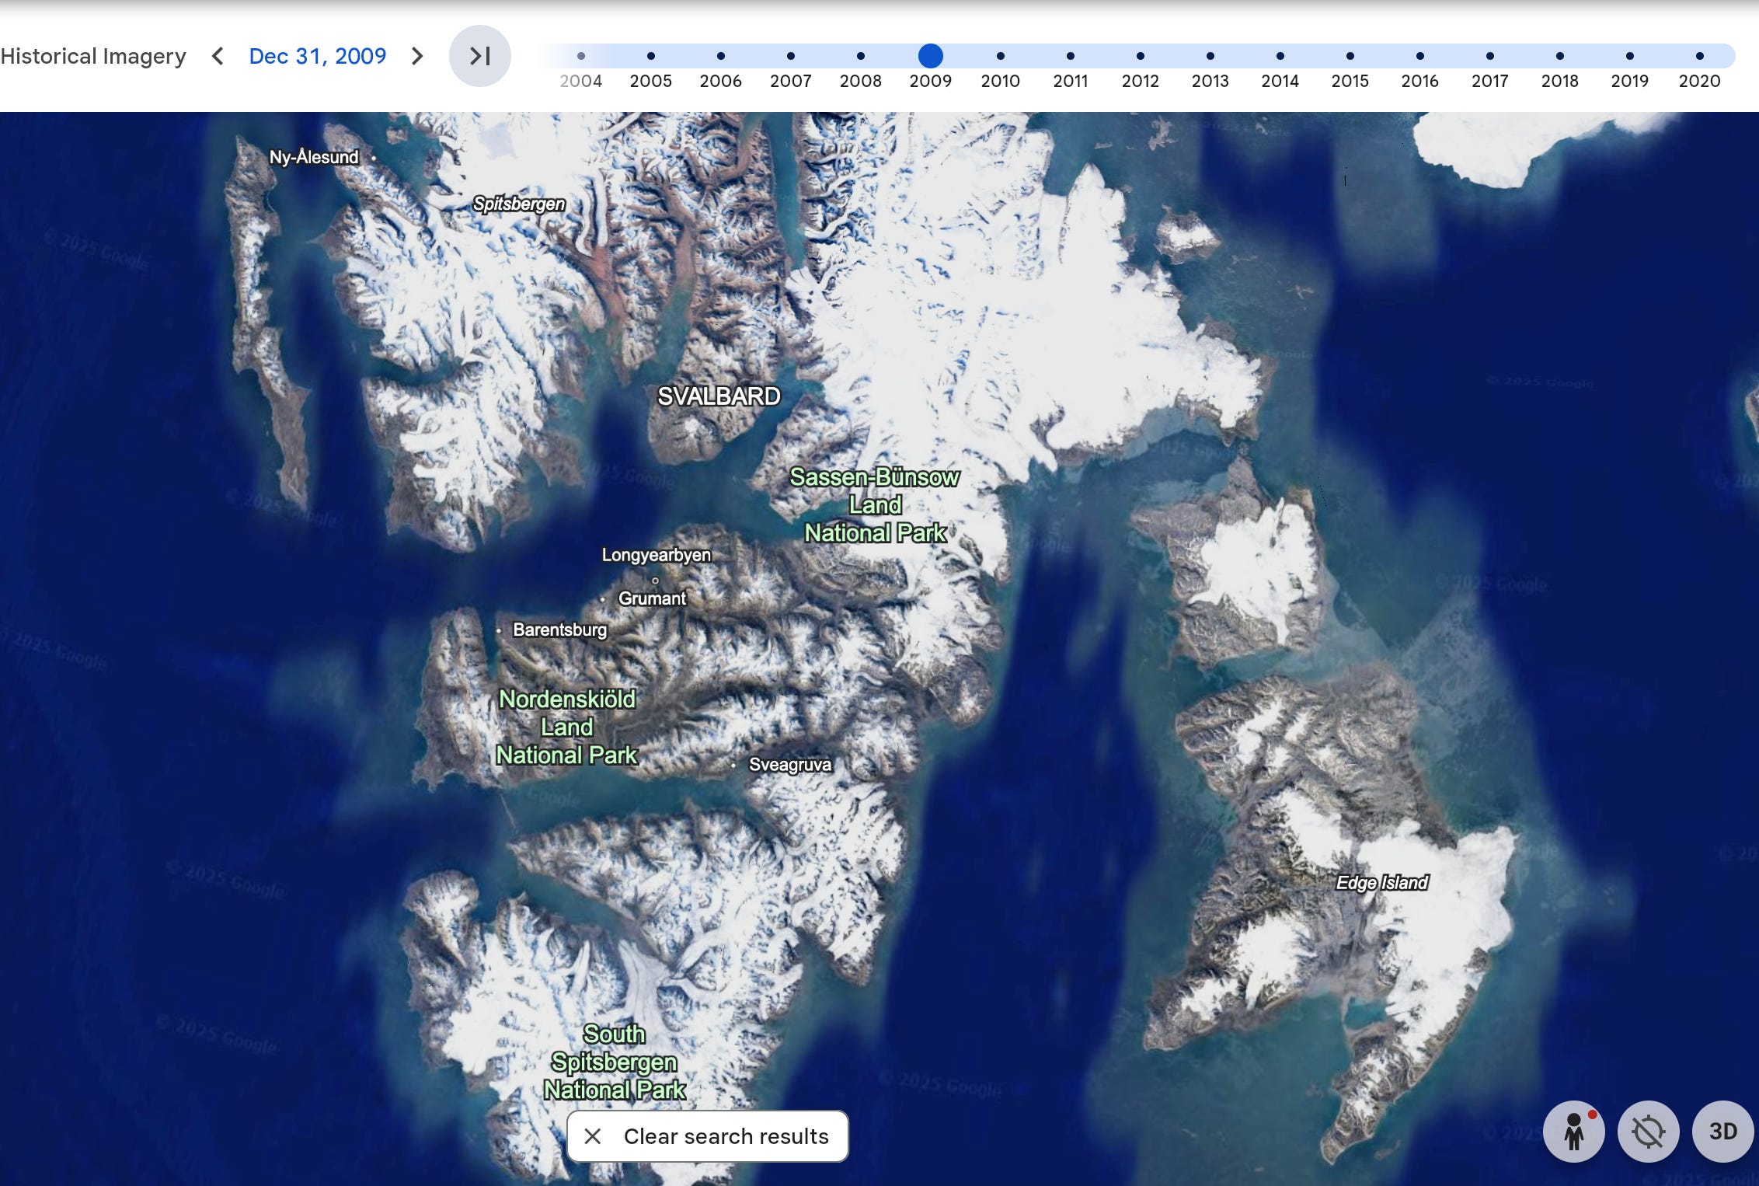This screenshot has height=1186, width=1759.
Task: Open Street View pegman icon
Action: click(1573, 1132)
